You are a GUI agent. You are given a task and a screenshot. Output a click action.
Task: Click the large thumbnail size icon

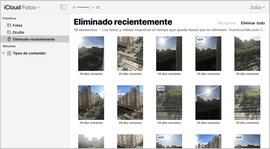[98, 7]
